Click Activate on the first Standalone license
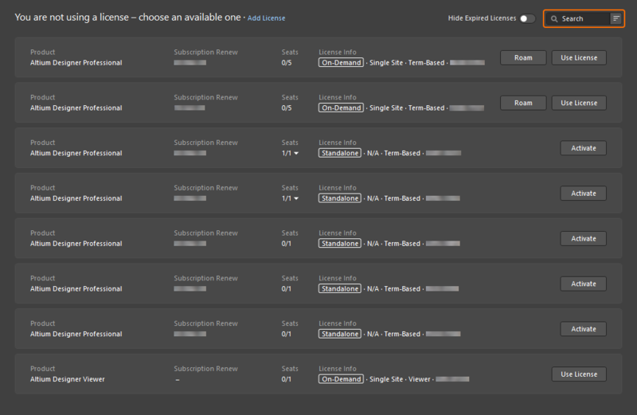637x415 pixels. click(x=584, y=148)
